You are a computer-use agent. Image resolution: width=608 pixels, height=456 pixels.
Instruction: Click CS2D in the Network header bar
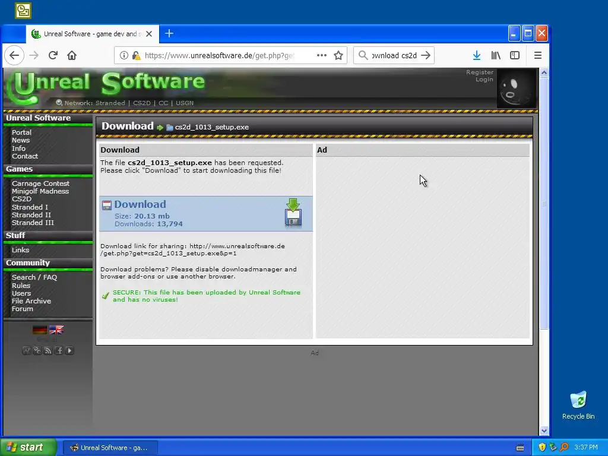coord(141,103)
